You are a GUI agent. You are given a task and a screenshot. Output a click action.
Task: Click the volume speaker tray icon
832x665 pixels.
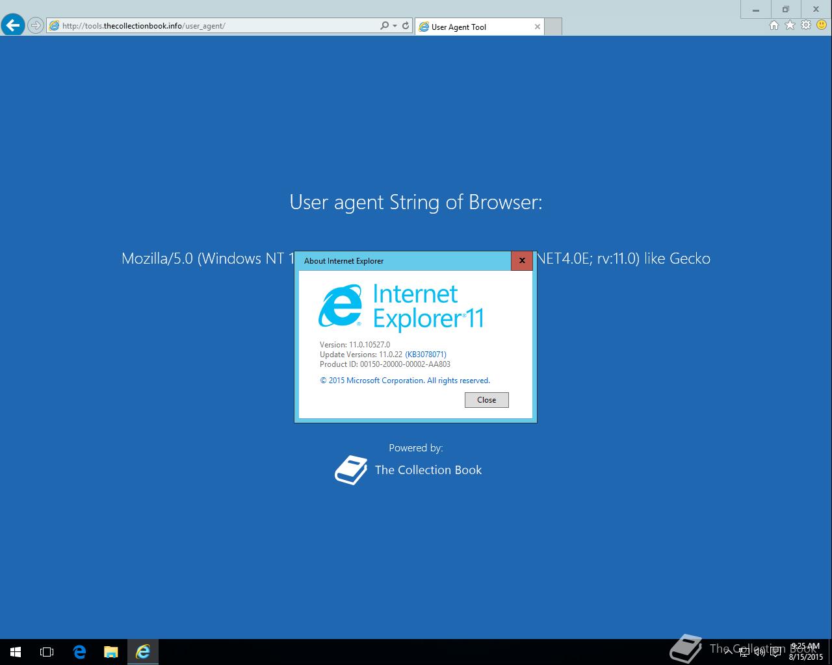760,652
